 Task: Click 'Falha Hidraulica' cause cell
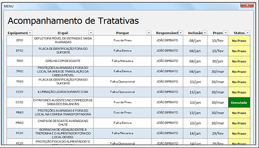pyautogui.click(x=123, y=61)
